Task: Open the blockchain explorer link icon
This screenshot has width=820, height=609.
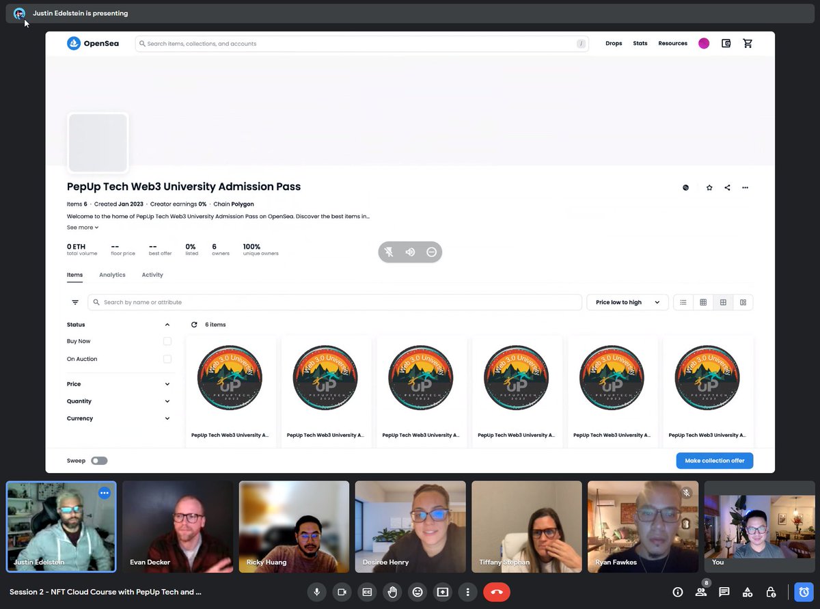Action: click(686, 187)
